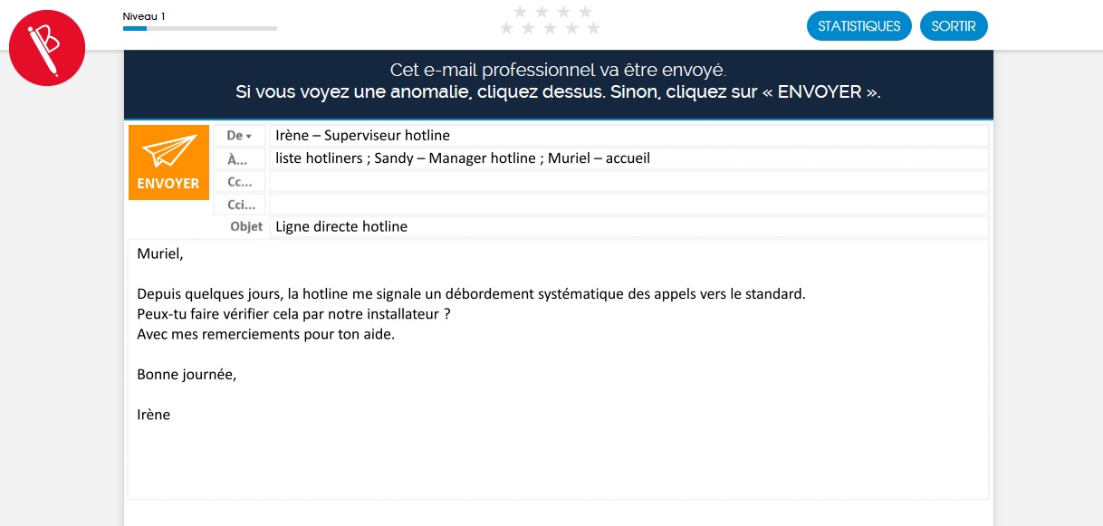This screenshot has width=1103, height=526.
Task: Click the Niveau 1 progress bar
Action: (x=199, y=28)
